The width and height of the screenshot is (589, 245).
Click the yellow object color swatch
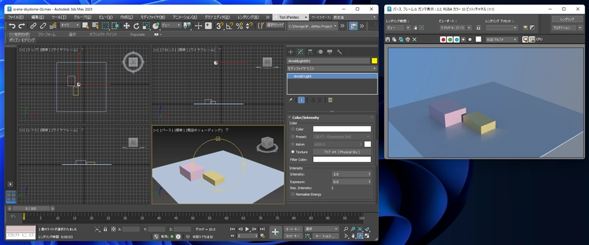pyautogui.click(x=374, y=61)
